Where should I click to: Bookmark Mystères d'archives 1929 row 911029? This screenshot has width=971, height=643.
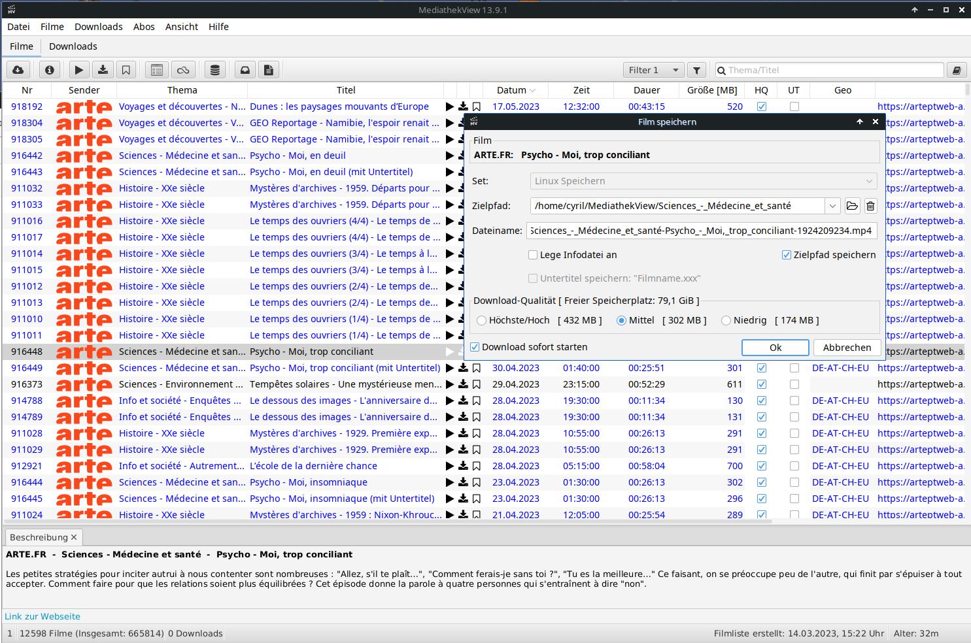477,450
